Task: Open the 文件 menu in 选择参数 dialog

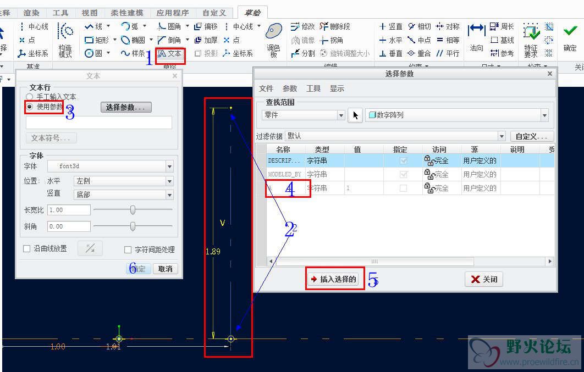Action: (x=266, y=88)
